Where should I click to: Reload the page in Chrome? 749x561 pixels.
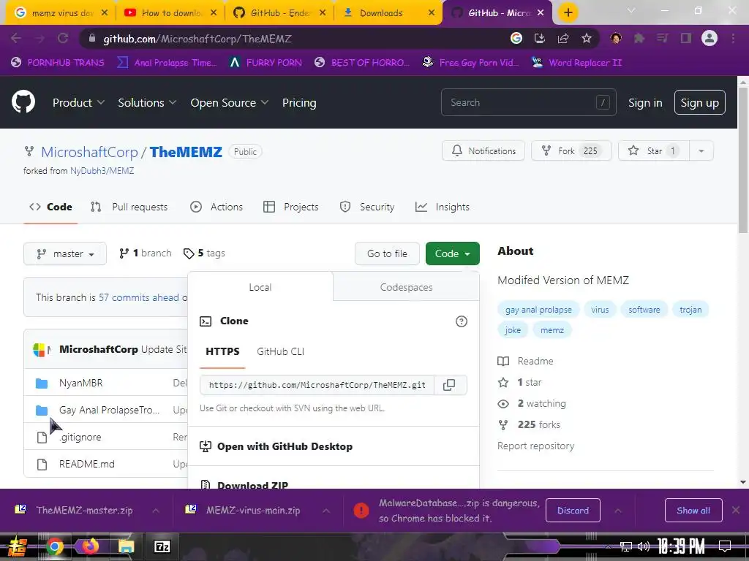(63, 39)
